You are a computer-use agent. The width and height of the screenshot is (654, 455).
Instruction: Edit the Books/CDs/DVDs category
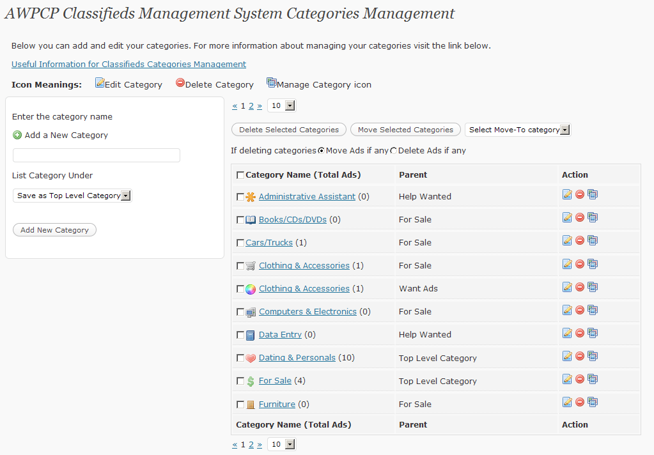pyautogui.click(x=567, y=217)
